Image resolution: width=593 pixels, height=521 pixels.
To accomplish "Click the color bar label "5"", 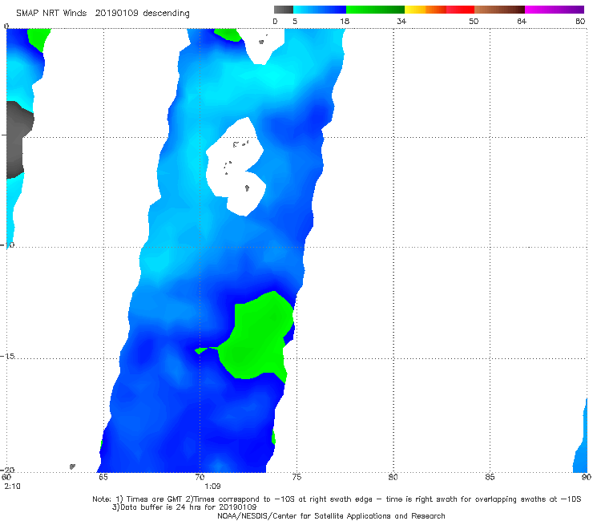I will pos(295,22).
